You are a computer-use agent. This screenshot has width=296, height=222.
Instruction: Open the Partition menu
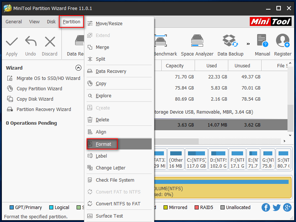[x=71, y=22]
